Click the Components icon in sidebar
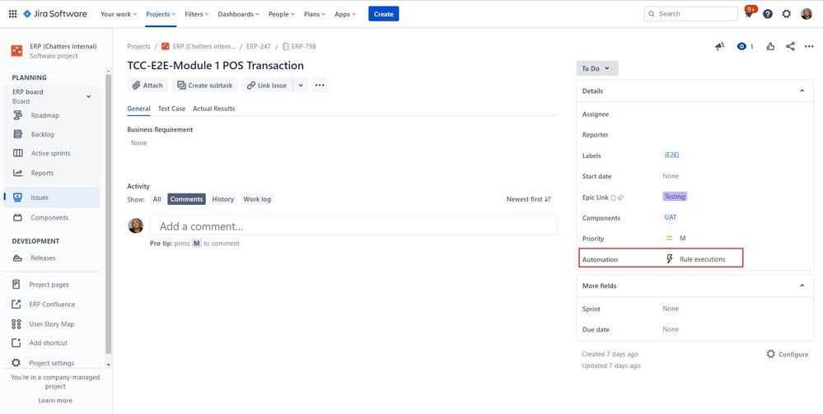This screenshot has width=823, height=414. [x=18, y=217]
